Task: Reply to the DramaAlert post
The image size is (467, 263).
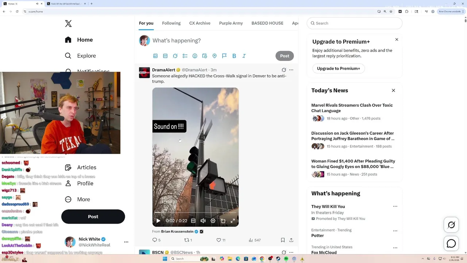Action: click(156, 240)
